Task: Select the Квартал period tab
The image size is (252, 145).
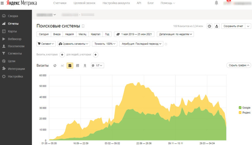Action: 95,34
